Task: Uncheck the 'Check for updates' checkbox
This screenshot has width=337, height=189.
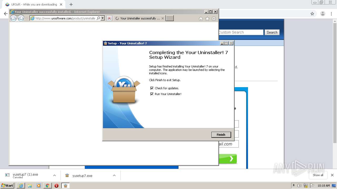Action: coord(152,88)
